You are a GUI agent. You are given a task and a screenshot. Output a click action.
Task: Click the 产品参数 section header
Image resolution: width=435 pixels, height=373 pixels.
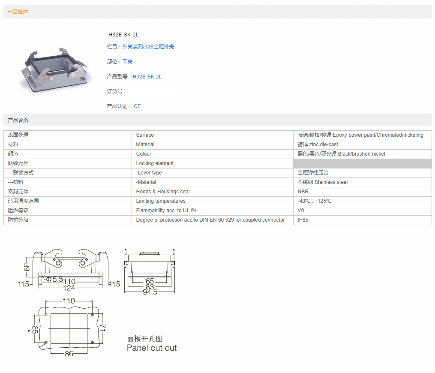pyautogui.click(x=18, y=120)
